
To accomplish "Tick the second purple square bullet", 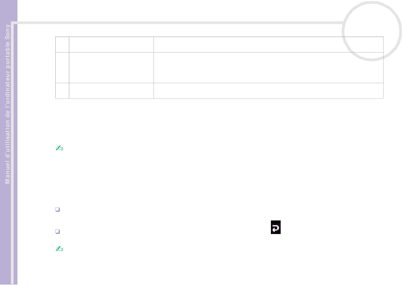I will point(57,231).
